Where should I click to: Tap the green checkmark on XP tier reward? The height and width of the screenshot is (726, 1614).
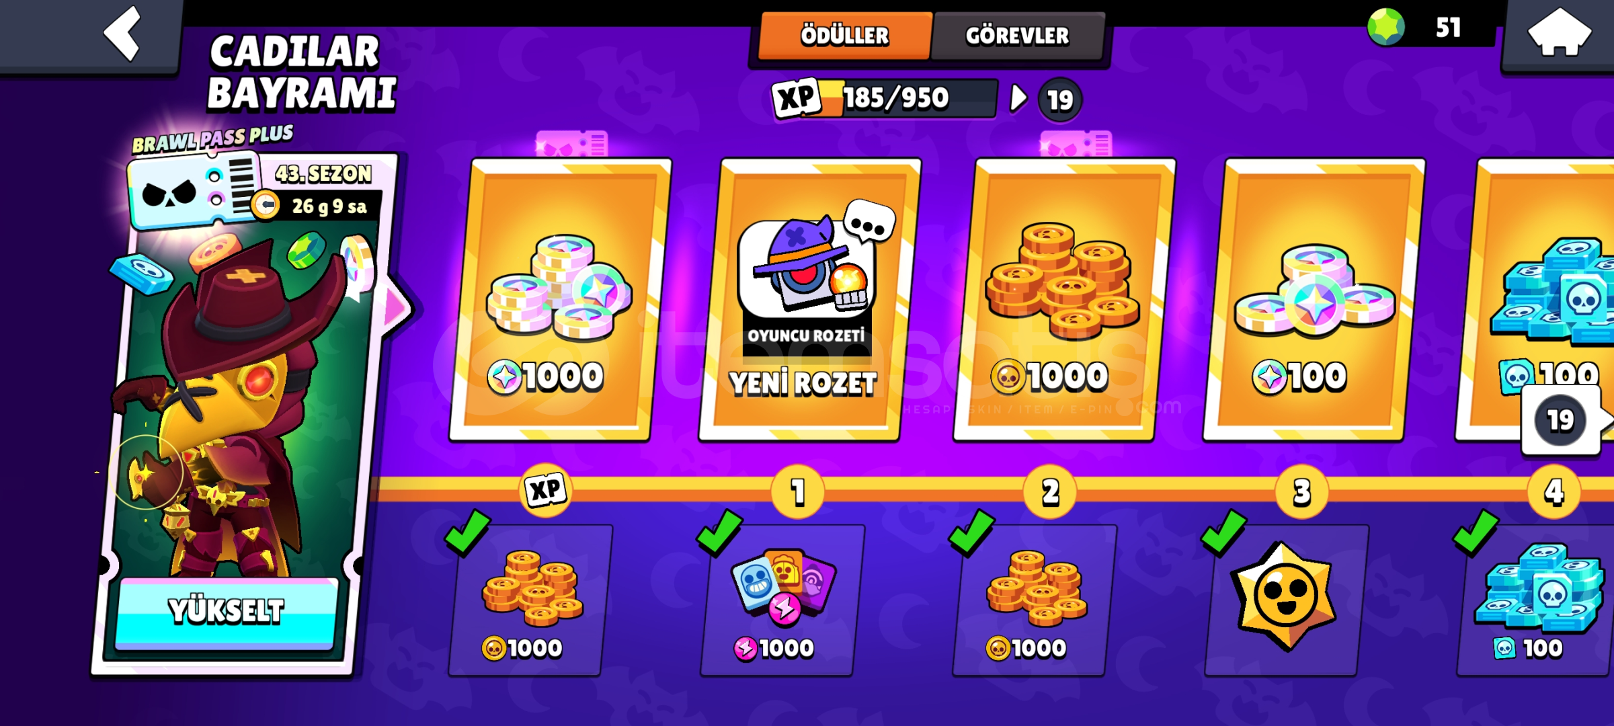coord(468,532)
